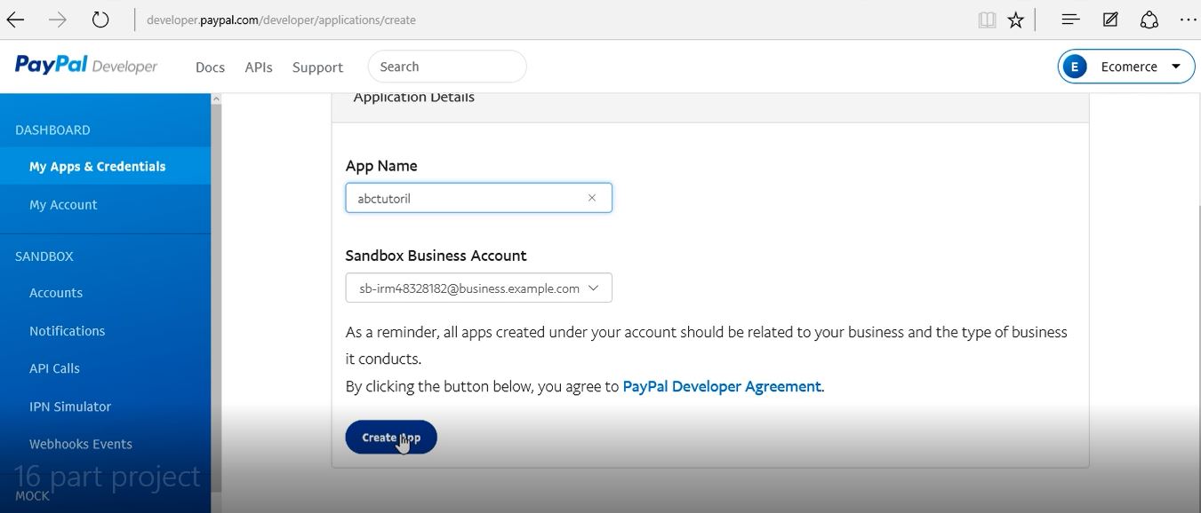1201x513 pixels.
Task: Open the APIs menu
Action: coord(259,67)
